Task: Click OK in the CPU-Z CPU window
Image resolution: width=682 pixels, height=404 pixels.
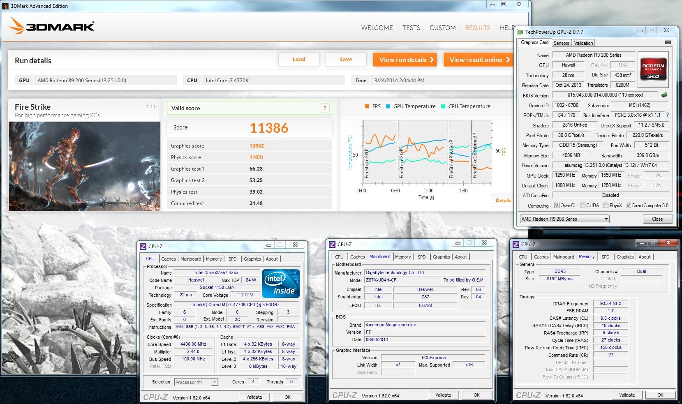Action: tap(287, 397)
